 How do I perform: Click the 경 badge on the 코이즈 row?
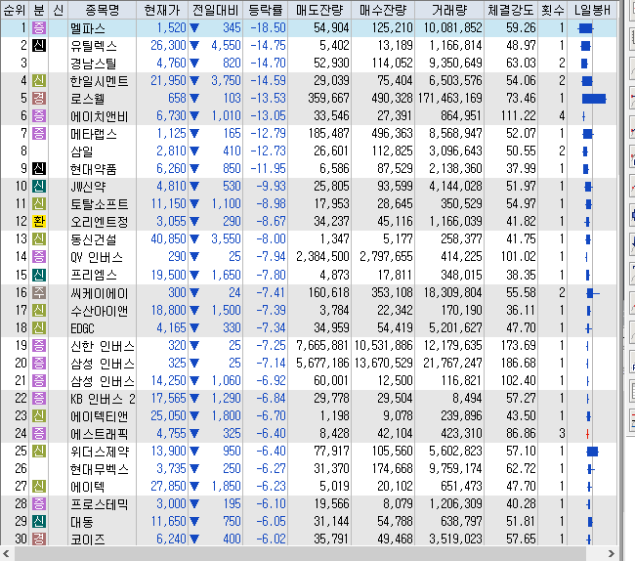pyautogui.click(x=39, y=539)
